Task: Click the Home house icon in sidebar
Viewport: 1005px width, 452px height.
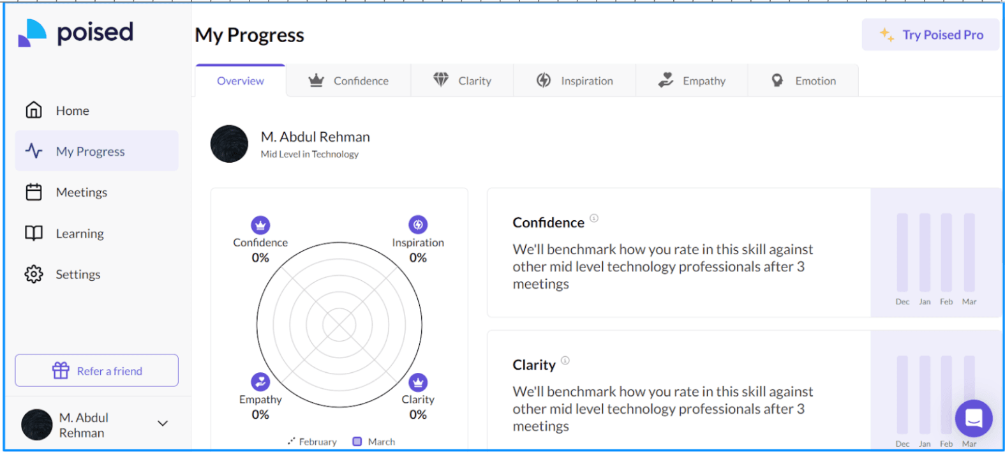Action: [34, 110]
